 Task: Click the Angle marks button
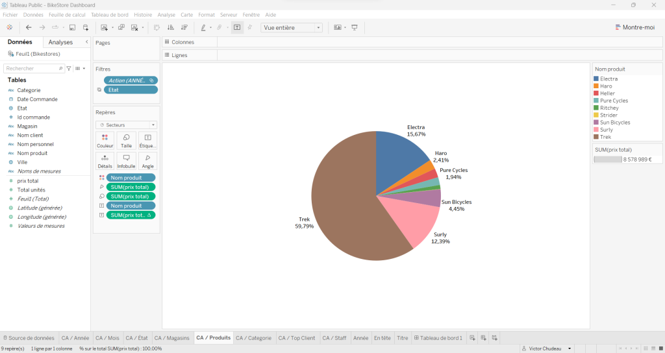147,162
